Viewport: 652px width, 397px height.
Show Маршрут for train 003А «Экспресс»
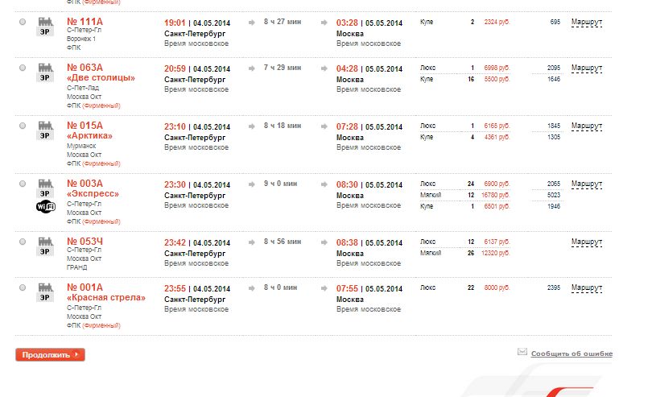click(x=586, y=184)
